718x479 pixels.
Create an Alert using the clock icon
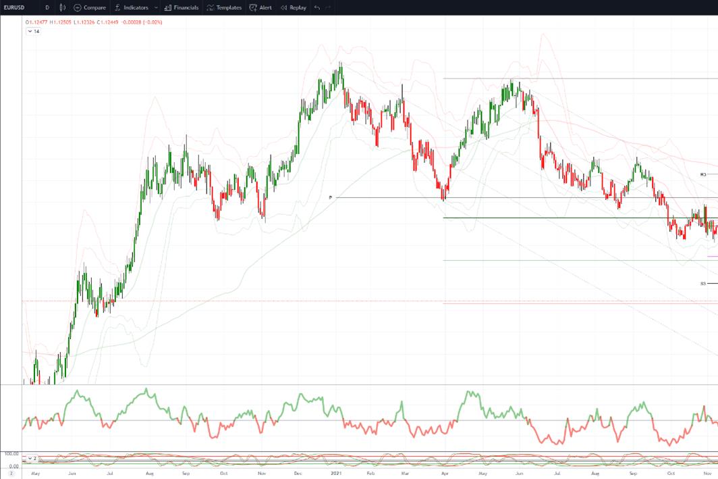tap(253, 8)
